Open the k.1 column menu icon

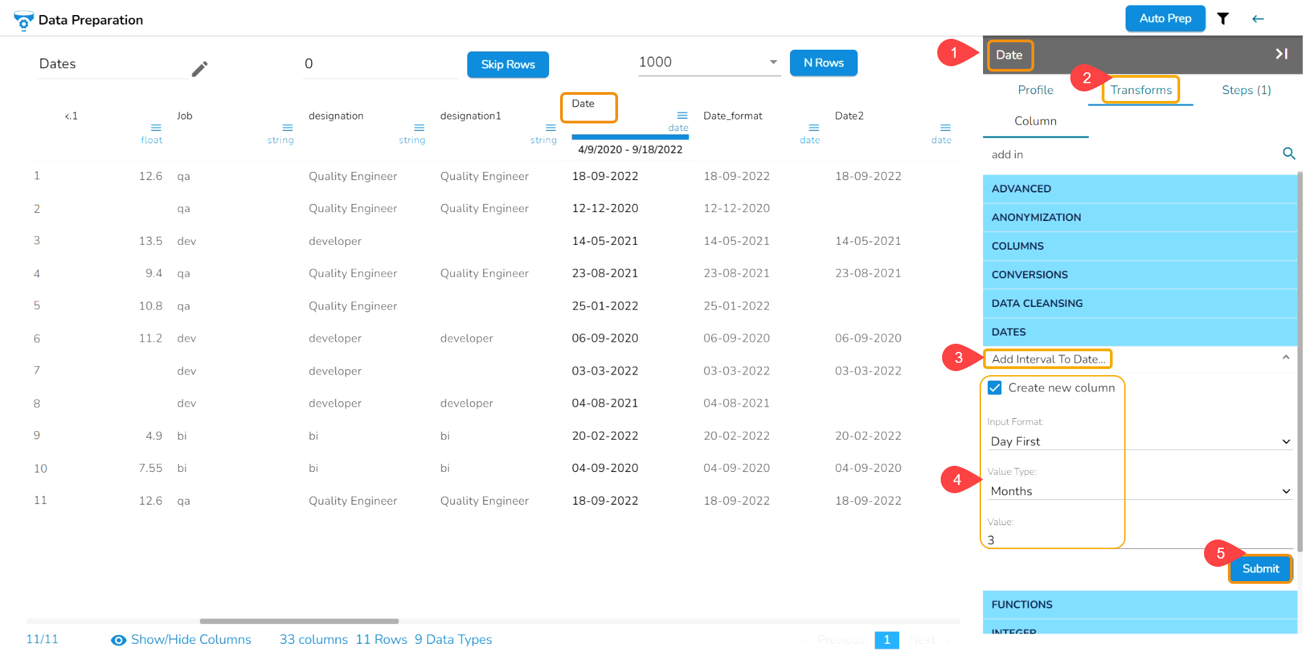pyautogui.click(x=156, y=128)
